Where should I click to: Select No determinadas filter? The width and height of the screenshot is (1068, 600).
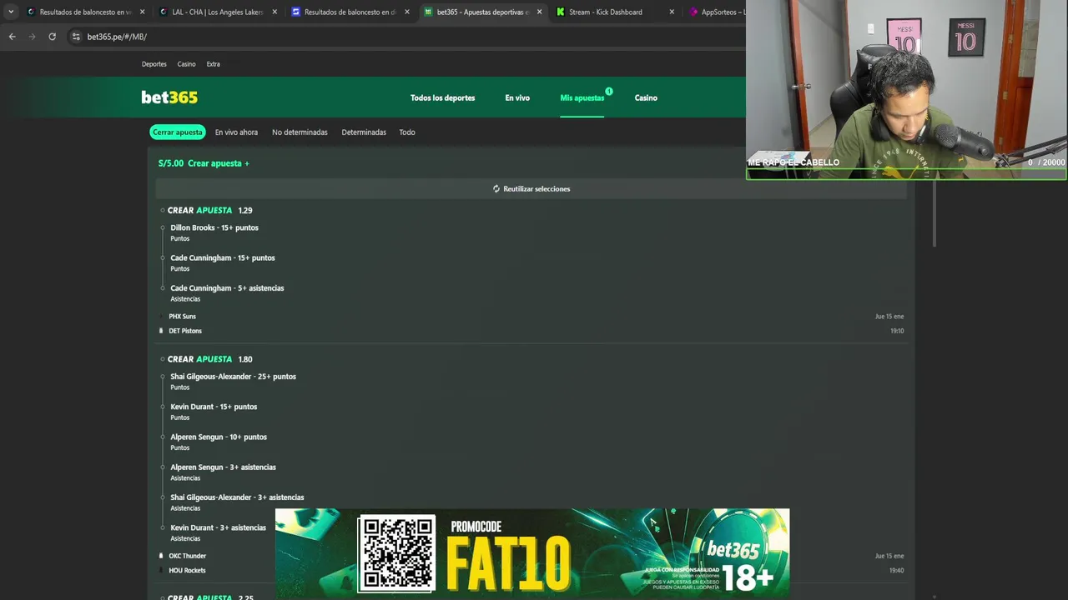(x=300, y=132)
